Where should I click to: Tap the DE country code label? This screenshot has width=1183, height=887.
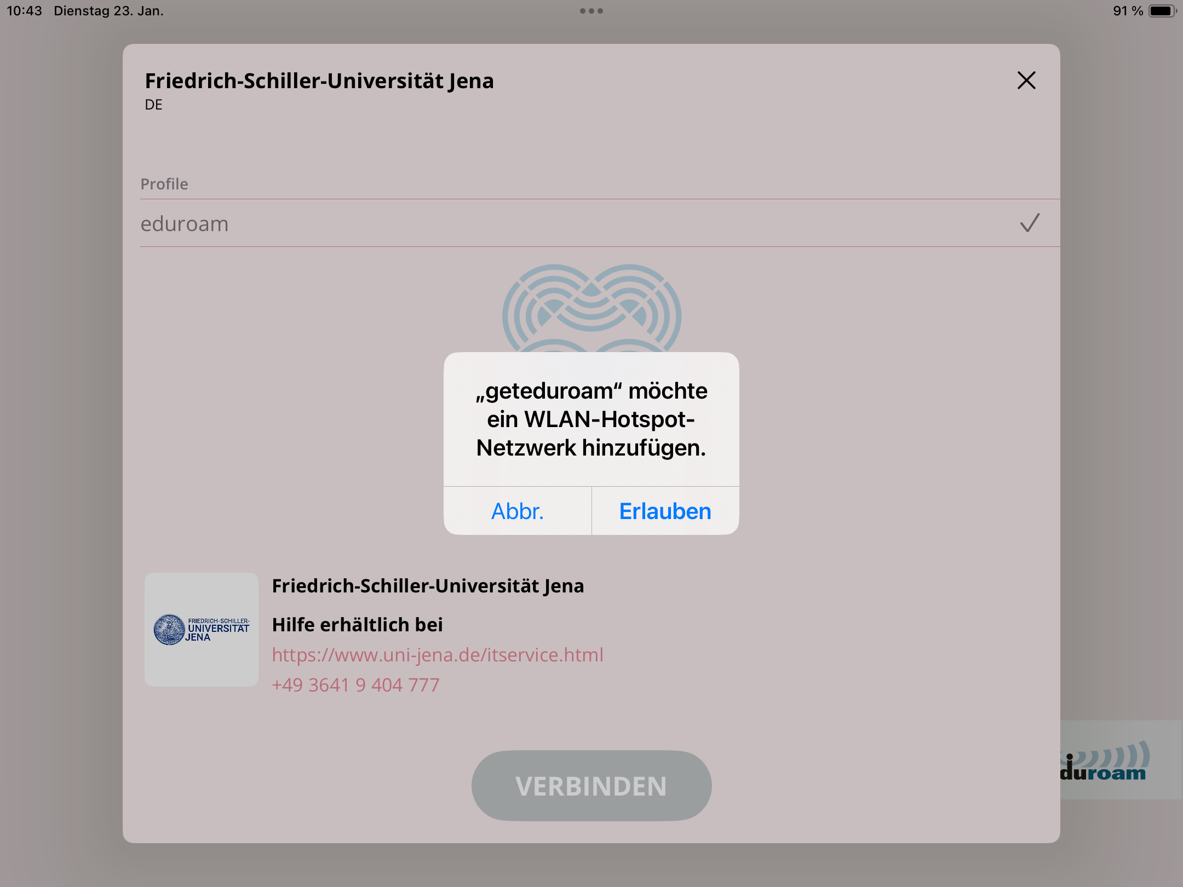click(x=153, y=105)
